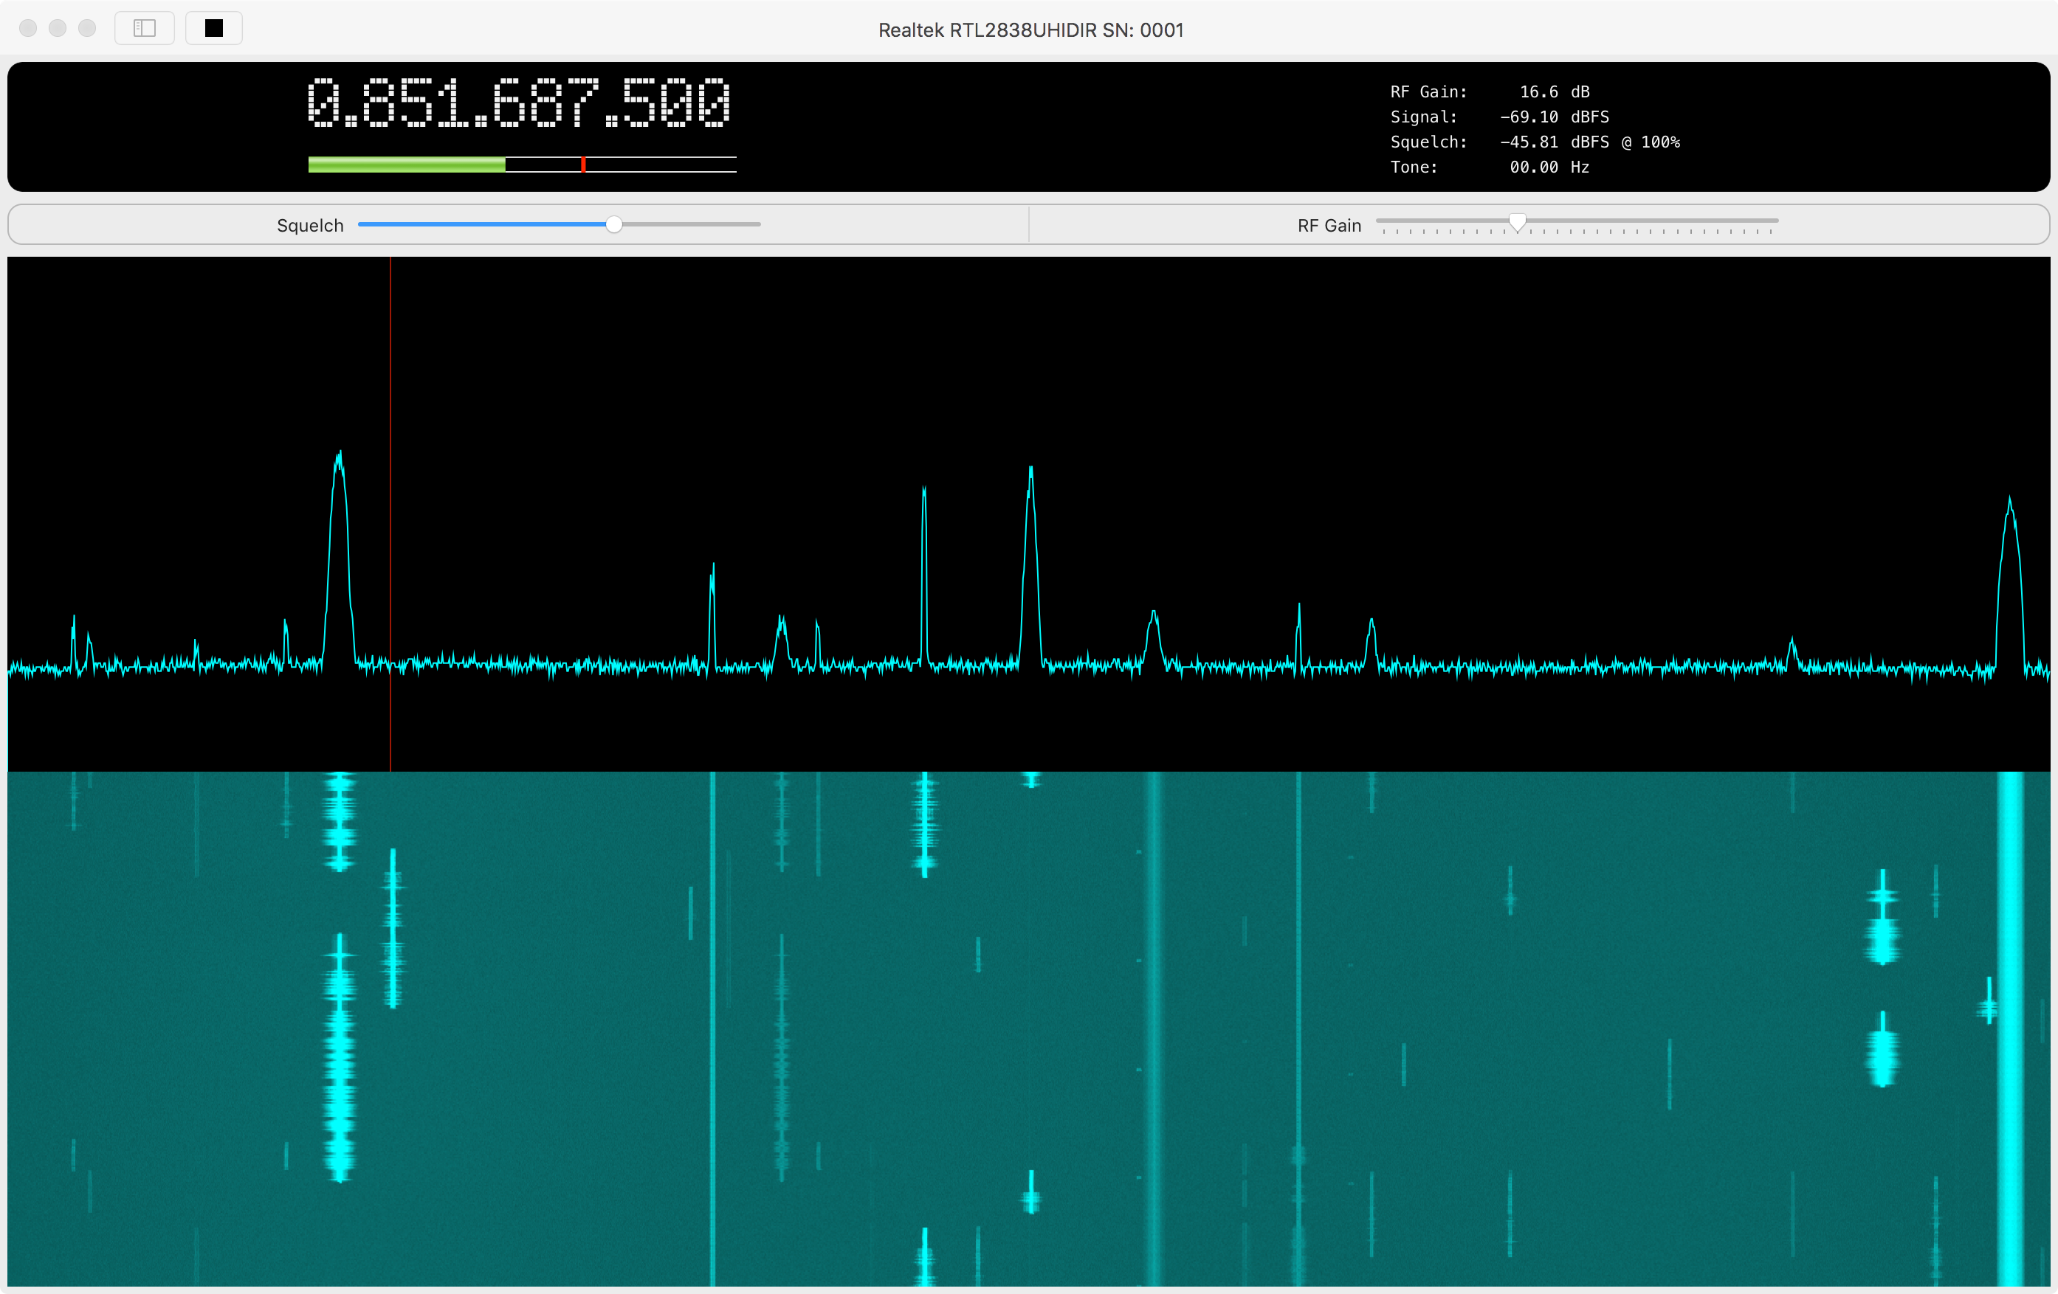Click the window title Realtek RTL2838UHIDIR SN: 0001

pos(1030,30)
